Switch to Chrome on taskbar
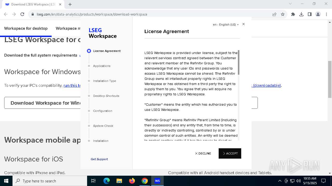The width and height of the screenshot is (332, 186). pos(145,181)
